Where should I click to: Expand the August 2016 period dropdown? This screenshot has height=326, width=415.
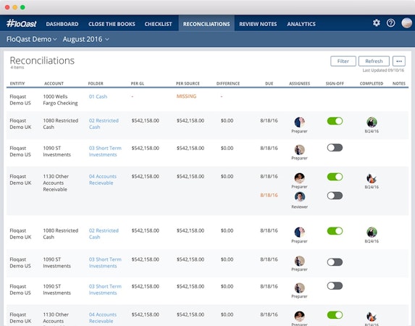[x=85, y=39]
